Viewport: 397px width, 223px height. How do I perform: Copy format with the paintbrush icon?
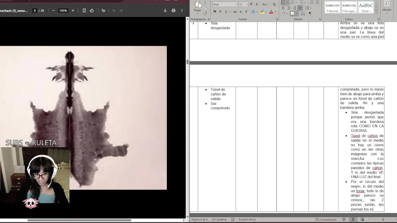[205, 13]
